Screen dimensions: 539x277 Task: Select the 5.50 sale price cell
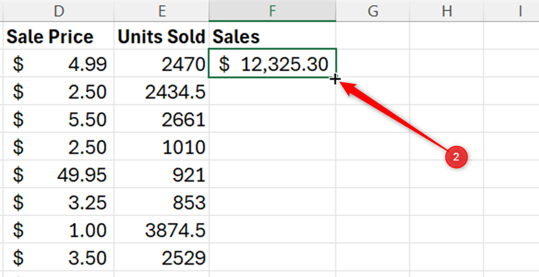[59, 119]
